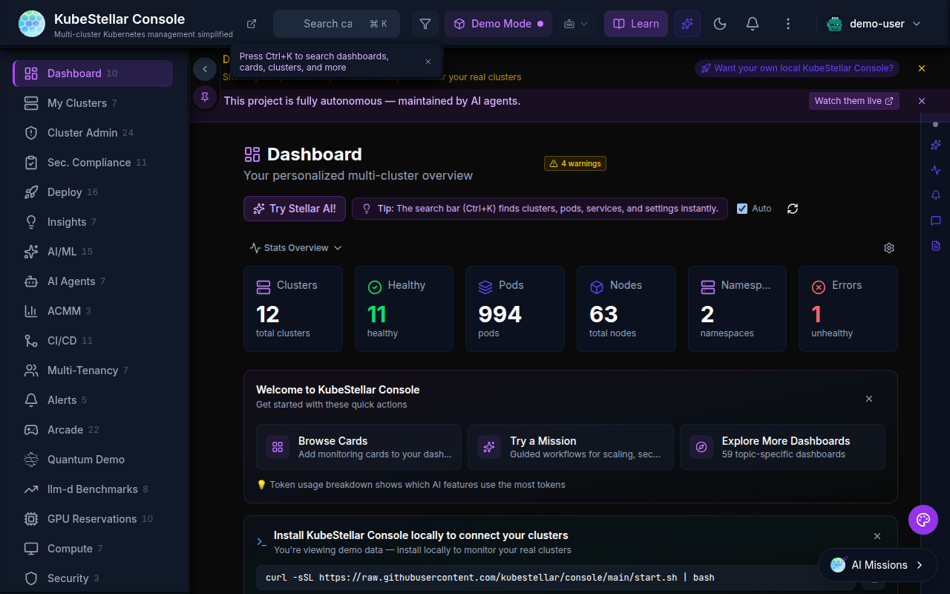Close the install locally card
The height and width of the screenshot is (594, 950).
pyautogui.click(x=877, y=536)
